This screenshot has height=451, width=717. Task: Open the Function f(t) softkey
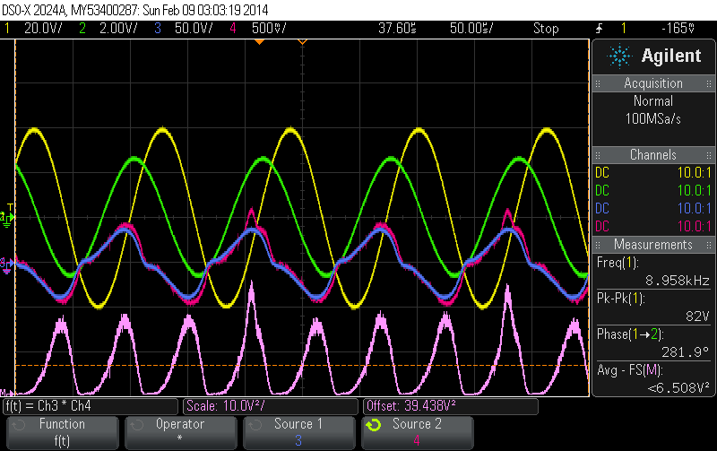coord(63,433)
